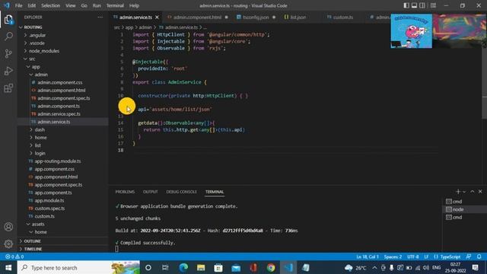487x274 pixels.
Task: Open custom.spec.ts in explorer
Action: coord(49,209)
